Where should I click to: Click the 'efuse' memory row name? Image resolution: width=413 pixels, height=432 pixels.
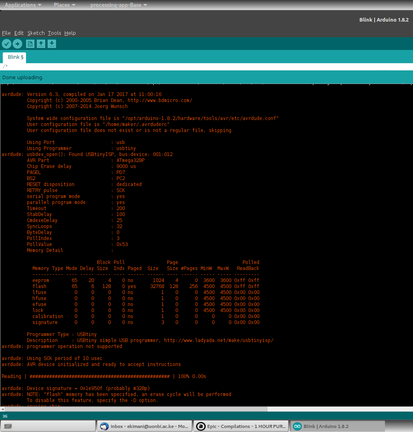coord(40,304)
